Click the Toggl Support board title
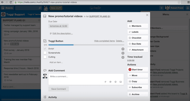This screenshot has height=101, width=190. 15,14
